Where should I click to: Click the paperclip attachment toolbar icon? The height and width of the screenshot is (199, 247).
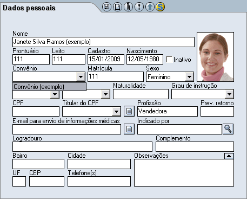tap(128, 7)
